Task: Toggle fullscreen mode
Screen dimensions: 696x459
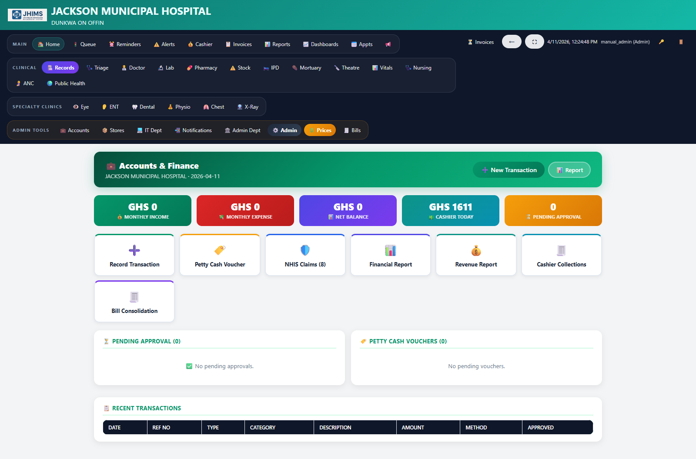Action: point(534,41)
